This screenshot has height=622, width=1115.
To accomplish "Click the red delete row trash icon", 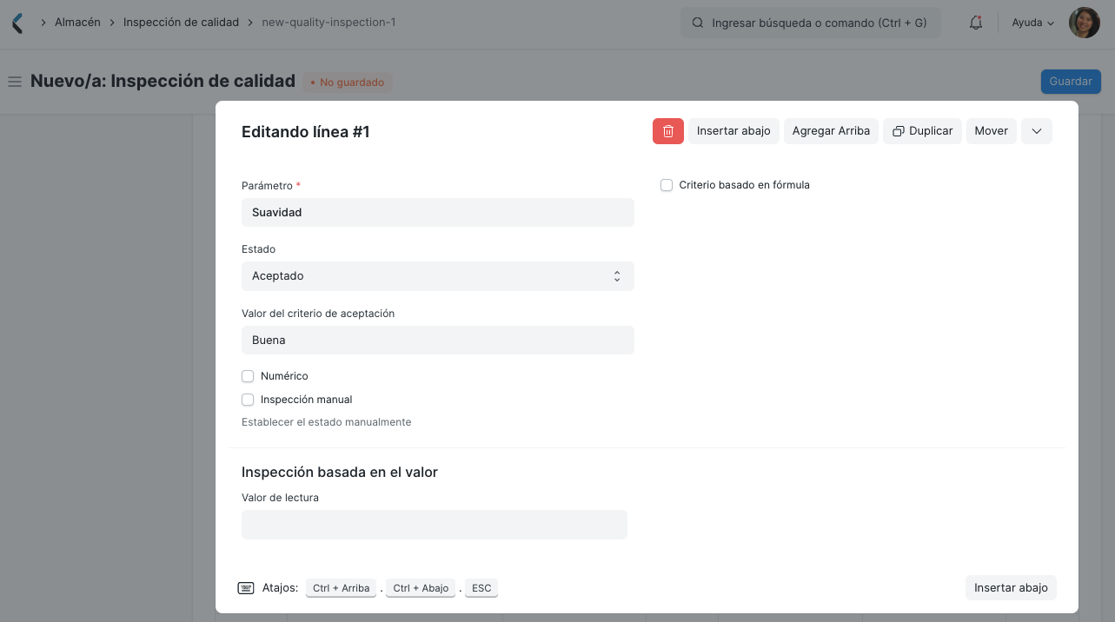I will click(x=667, y=131).
